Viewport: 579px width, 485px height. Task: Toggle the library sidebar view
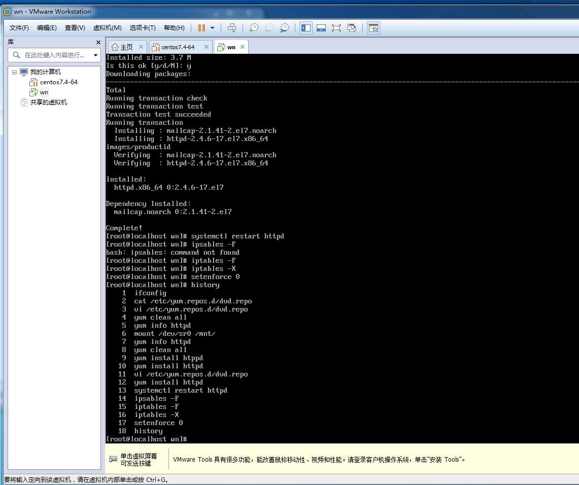click(306, 28)
